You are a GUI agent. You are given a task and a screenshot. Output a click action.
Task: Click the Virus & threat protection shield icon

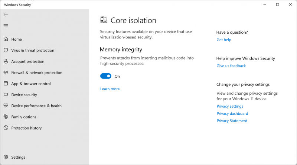(6, 50)
